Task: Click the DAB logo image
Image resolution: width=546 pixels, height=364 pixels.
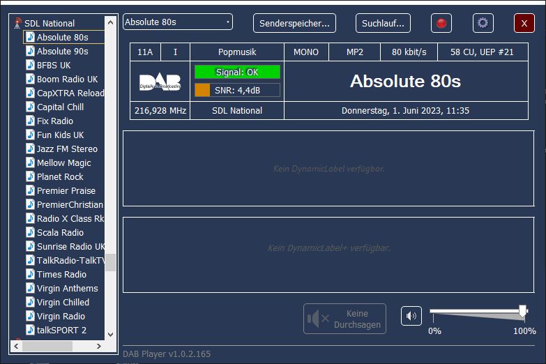Action: click(x=160, y=82)
